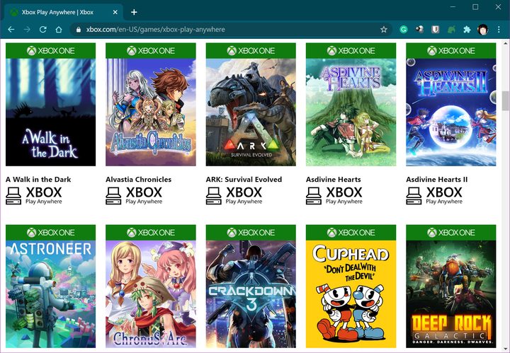Click Play Anywhere badge under Asdivine Hearts
The width and height of the screenshot is (510, 353).
pyautogui.click(x=334, y=196)
